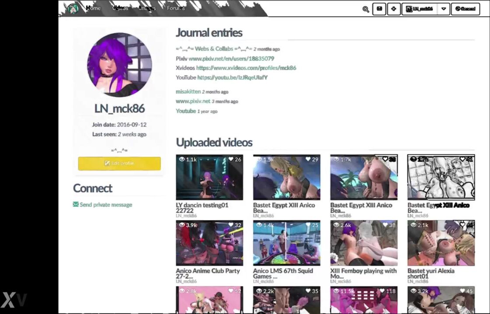Click the eye icon on Anico LMS 67th Squid Games

coord(259,225)
